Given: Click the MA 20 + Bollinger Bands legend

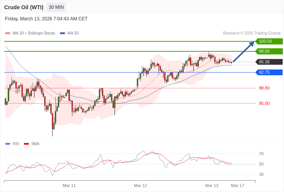Looking at the screenshot, I should pyautogui.click(x=34, y=33).
